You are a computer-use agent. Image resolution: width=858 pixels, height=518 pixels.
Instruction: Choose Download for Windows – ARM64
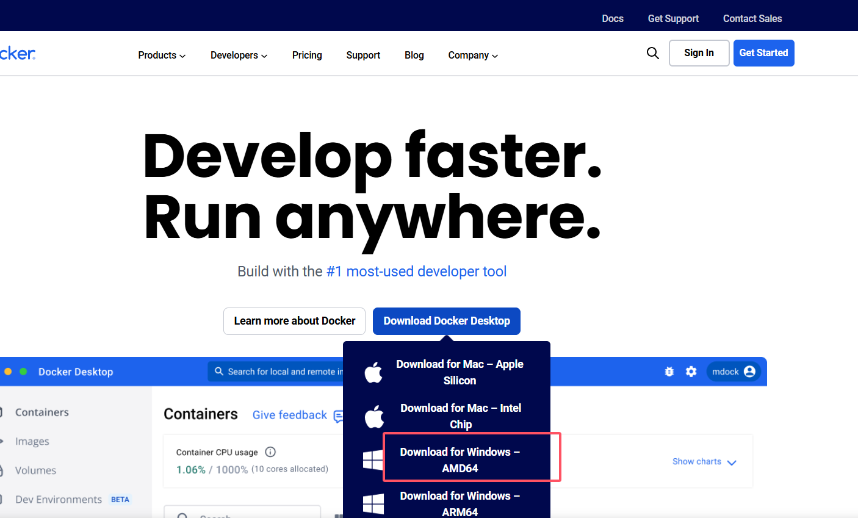[460, 504]
